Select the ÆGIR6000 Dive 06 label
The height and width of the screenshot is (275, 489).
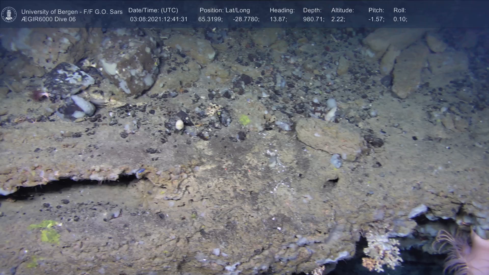(48, 19)
